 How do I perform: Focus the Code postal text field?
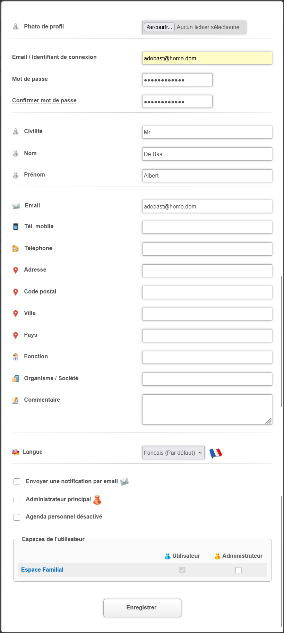click(x=207, y=292)
